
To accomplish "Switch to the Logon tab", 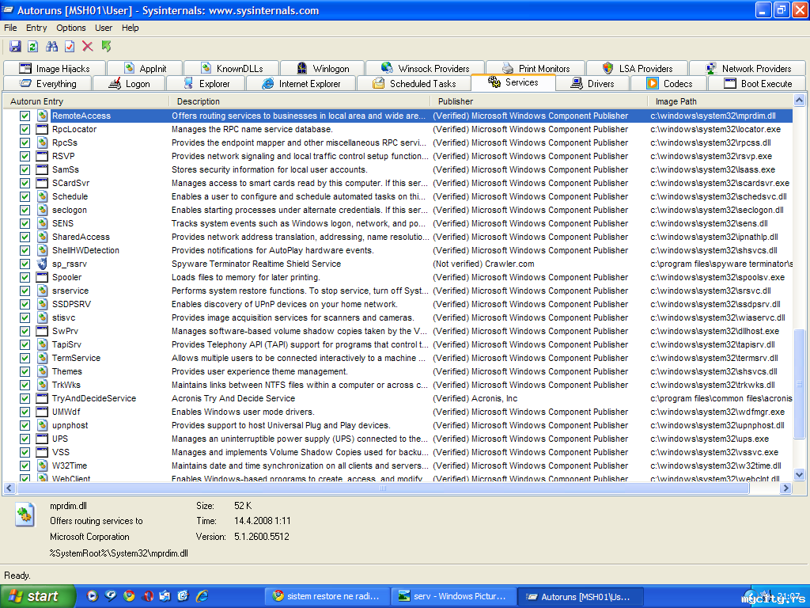I will (129, 83).
